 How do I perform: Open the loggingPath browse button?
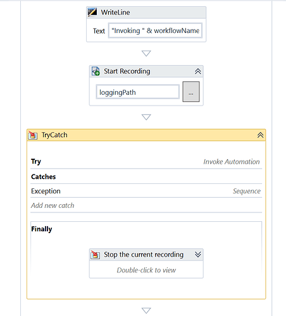pyautogui.click(x=191, y=92)
